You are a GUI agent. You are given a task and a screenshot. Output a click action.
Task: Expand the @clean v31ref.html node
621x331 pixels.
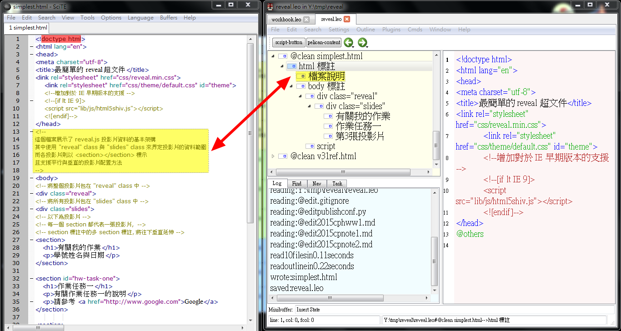tap(273, 156)
